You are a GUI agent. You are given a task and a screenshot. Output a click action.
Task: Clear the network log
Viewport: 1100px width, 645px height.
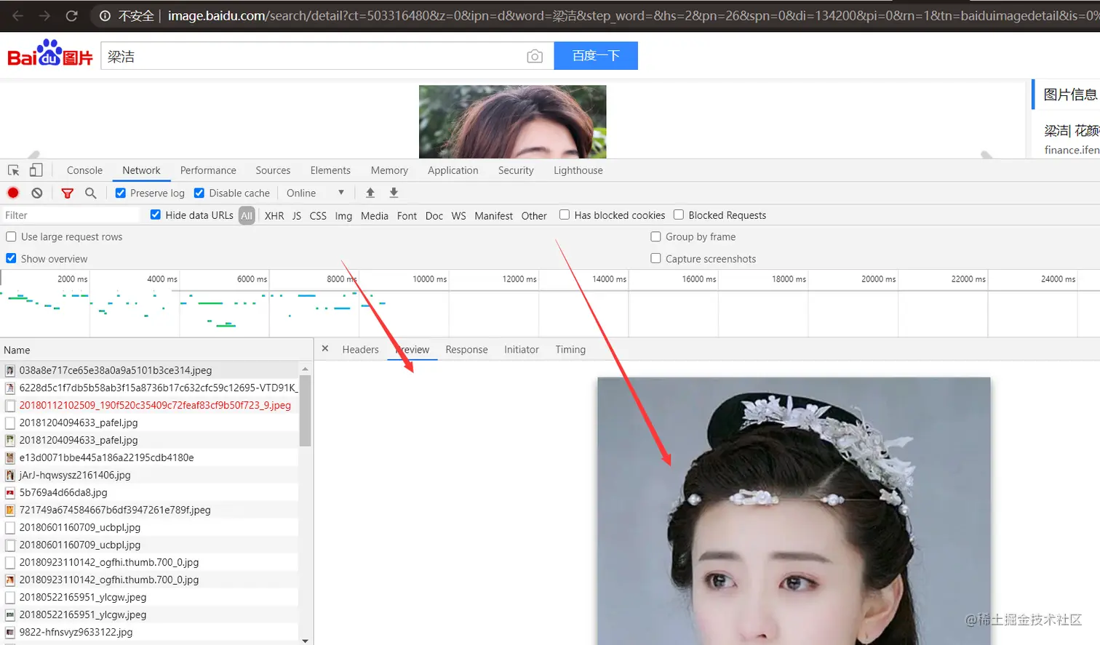(37, 193)
